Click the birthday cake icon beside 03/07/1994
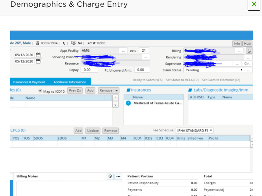The width and height of the screenshot is (262, 196). (38, 43)
